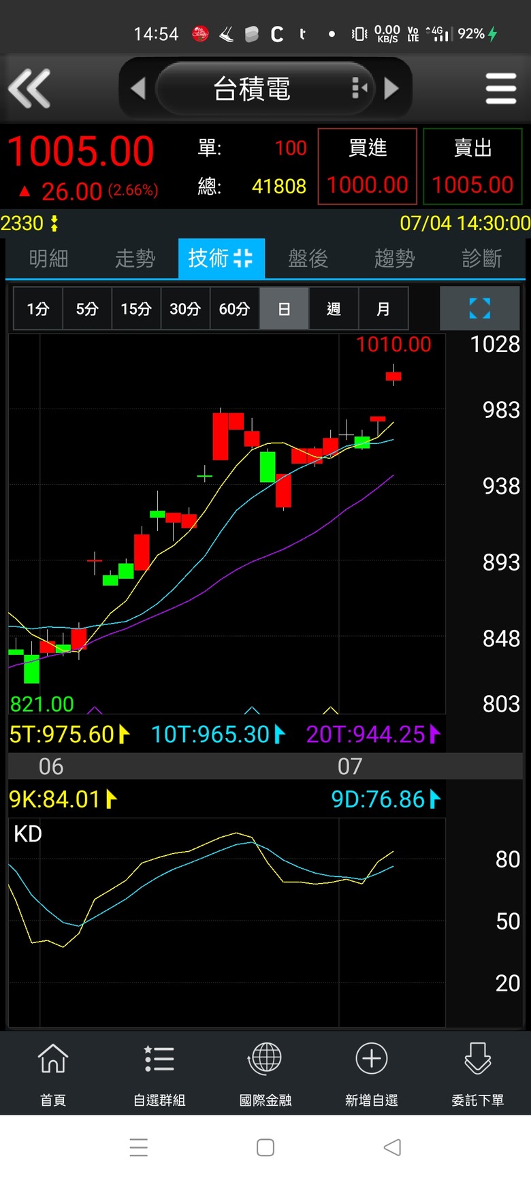The image size is (531, 1180).
Task: Select the 5分 timeframe
Action: 87,309
